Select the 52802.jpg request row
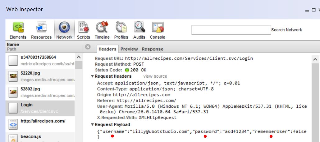This screenshot has height=142, width=320. 40,93
